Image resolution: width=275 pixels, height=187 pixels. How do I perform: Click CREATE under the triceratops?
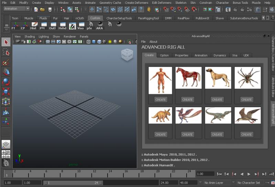click(161, 134)
